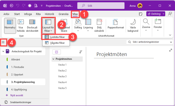Open the Rita ribbon tab
175x106 pixels.
38,14
